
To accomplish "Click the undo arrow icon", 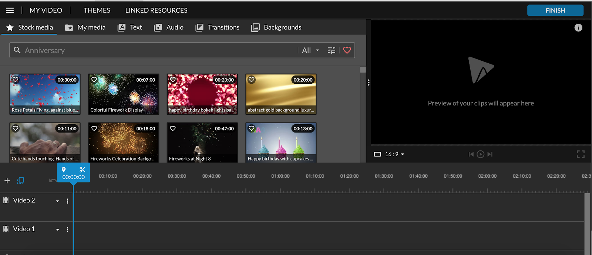I will pyautogui.click(x=53, y=180).
